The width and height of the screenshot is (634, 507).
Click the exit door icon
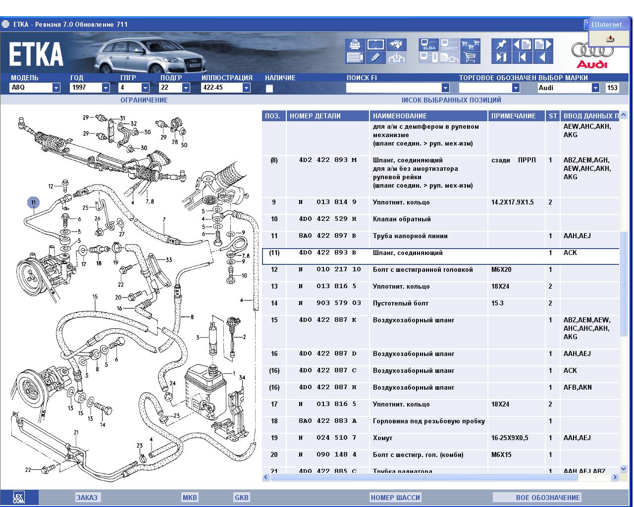click(501, 57)
